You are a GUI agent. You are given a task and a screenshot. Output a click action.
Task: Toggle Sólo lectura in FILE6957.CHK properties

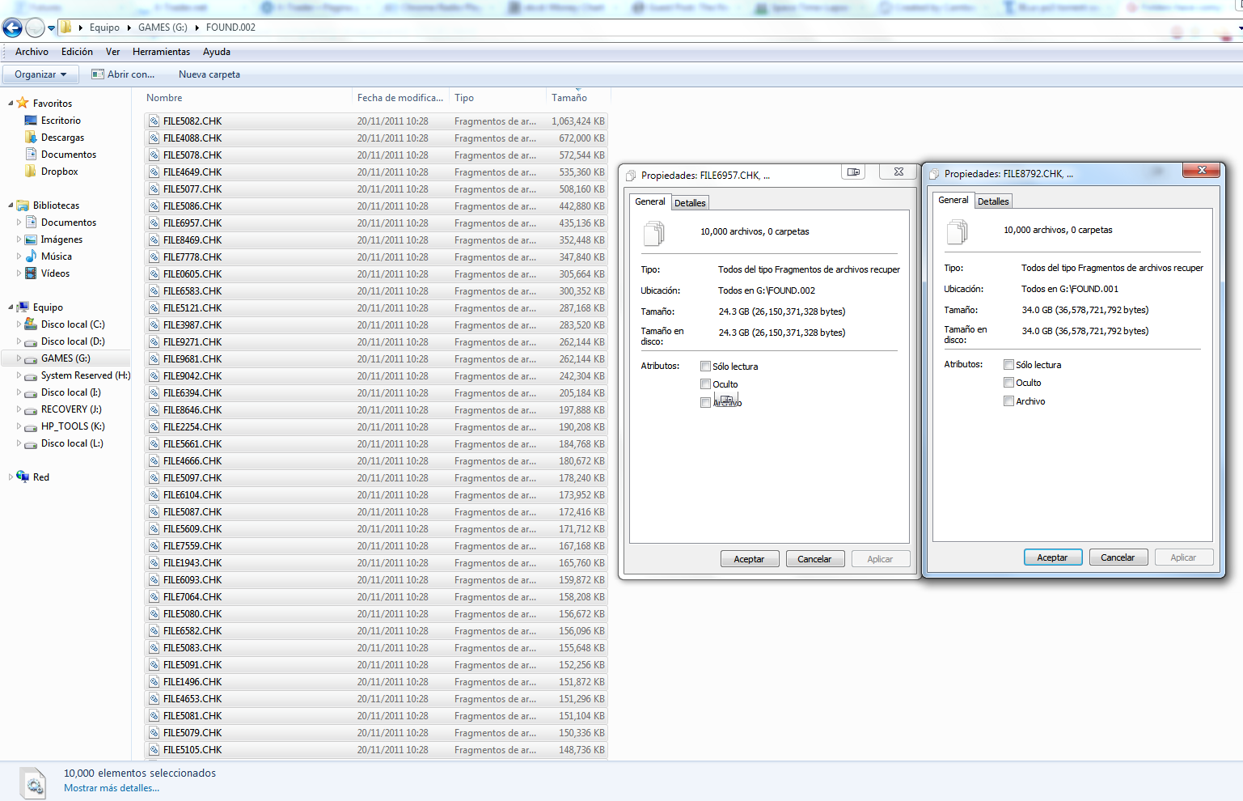(x=705, y=366)
